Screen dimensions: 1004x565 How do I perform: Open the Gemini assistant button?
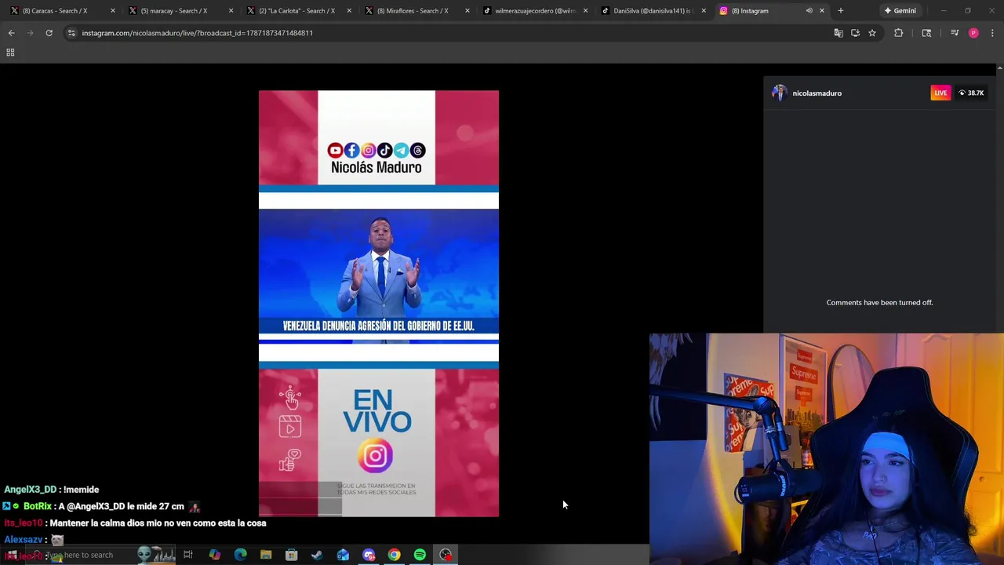[x=900, y=11]
